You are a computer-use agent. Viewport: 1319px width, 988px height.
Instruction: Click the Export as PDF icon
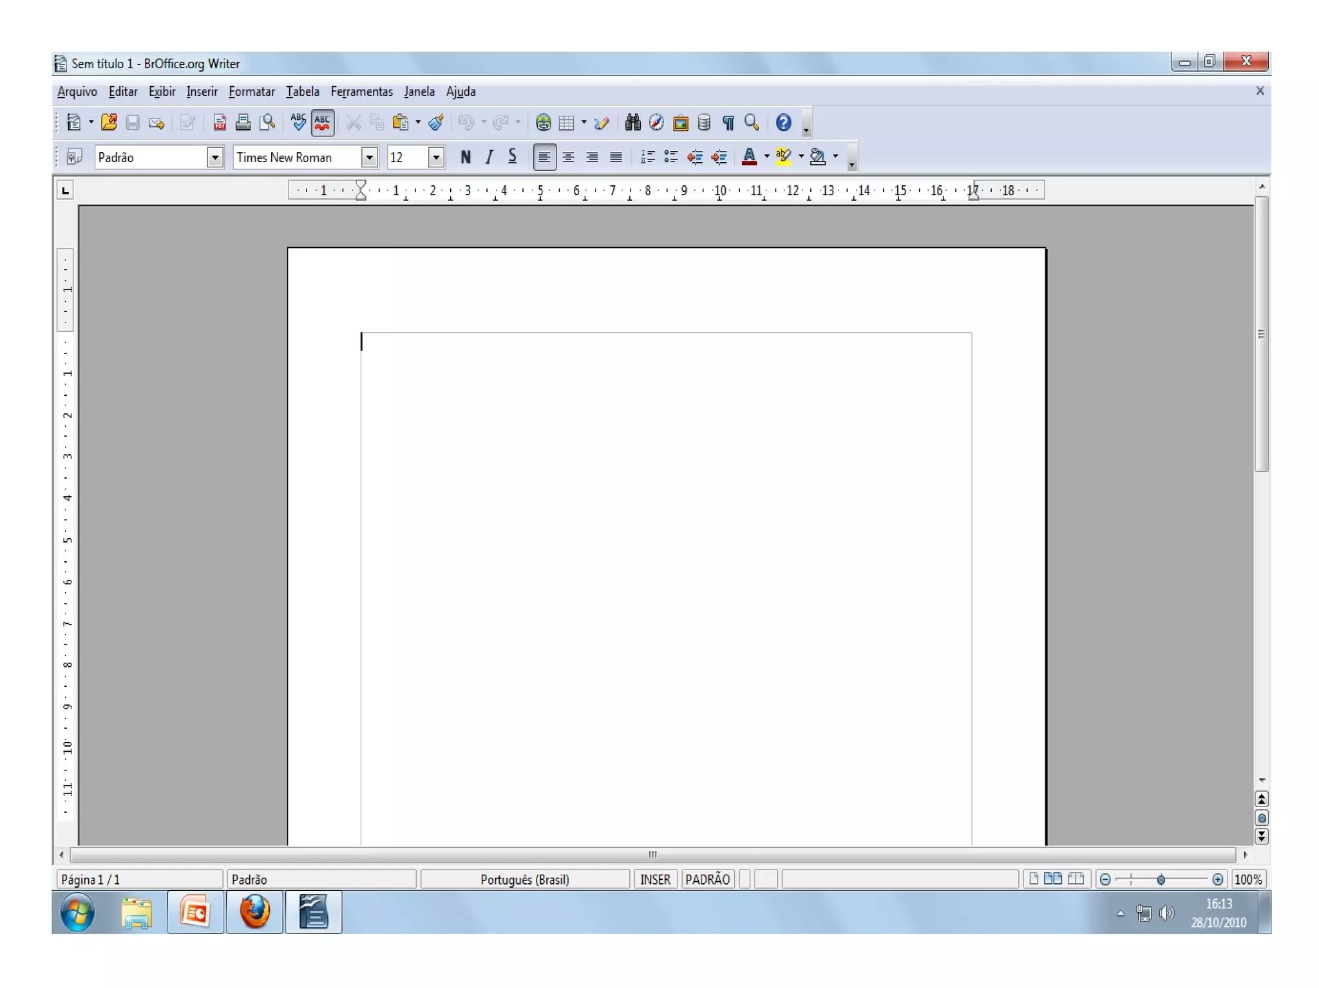tap(220, 122)
